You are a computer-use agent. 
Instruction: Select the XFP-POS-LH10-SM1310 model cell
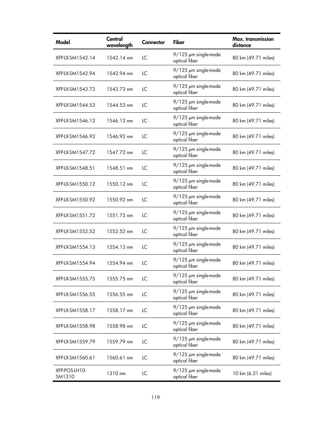[71, 373]
